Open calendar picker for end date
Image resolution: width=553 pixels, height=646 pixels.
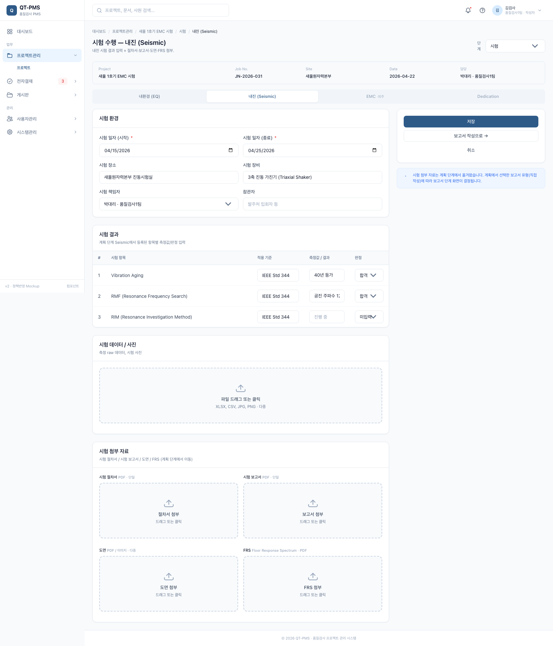click(374, 150)
